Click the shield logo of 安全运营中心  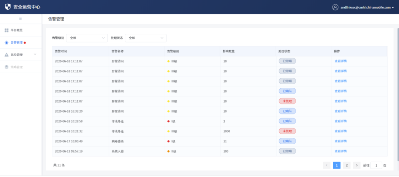8,7
